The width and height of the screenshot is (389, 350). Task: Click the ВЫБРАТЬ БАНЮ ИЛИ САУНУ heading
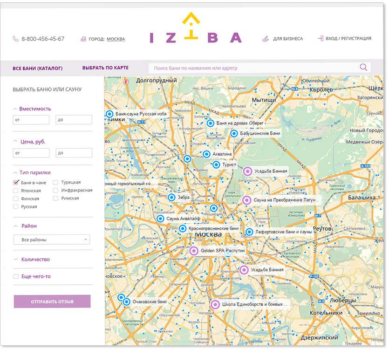coord(47,89)
